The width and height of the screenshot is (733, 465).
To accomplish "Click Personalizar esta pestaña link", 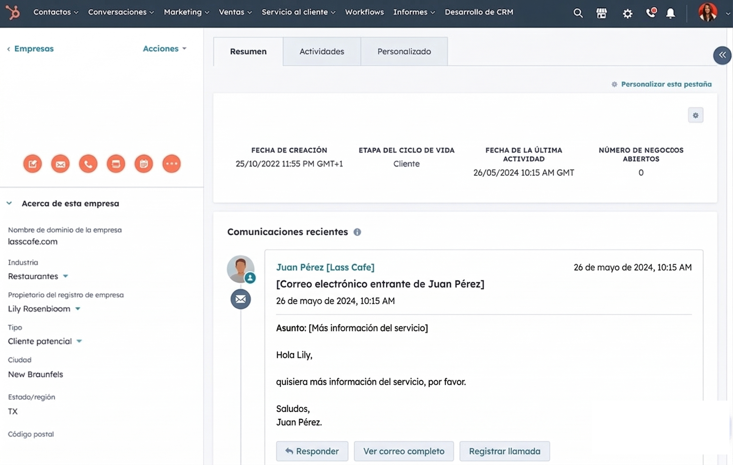I will pyautogui.click(x=666, y=84).
